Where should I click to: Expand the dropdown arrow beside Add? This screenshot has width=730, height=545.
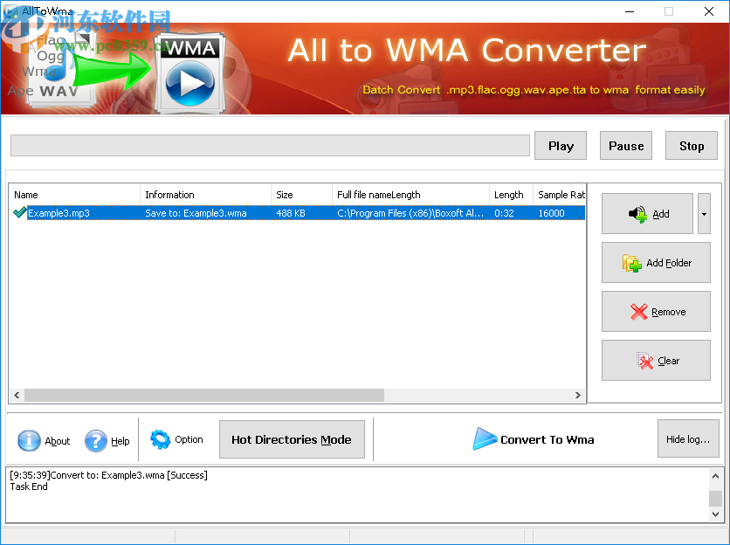(703, 213)
